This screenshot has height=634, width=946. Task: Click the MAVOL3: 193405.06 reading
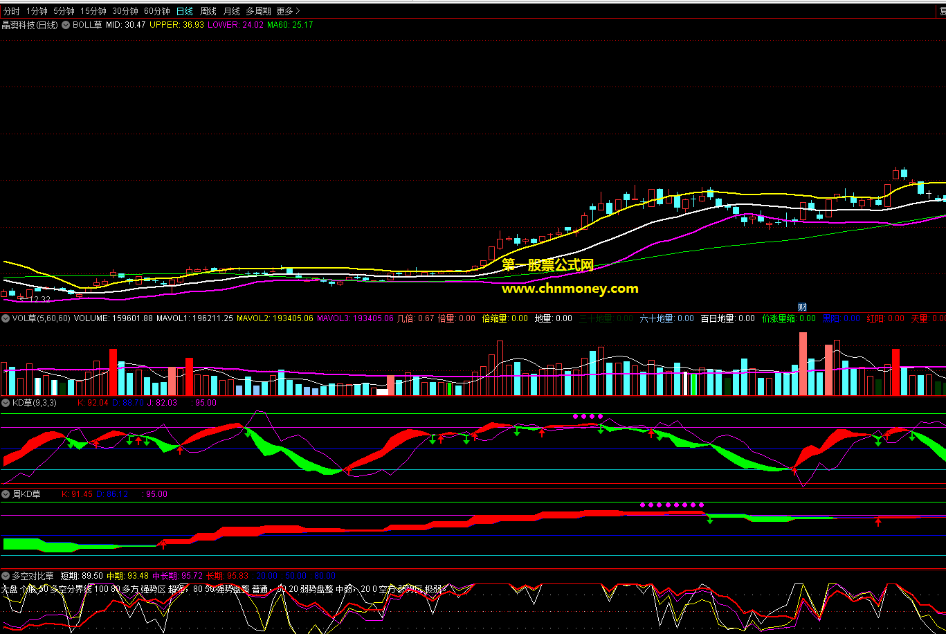(355, 318)
